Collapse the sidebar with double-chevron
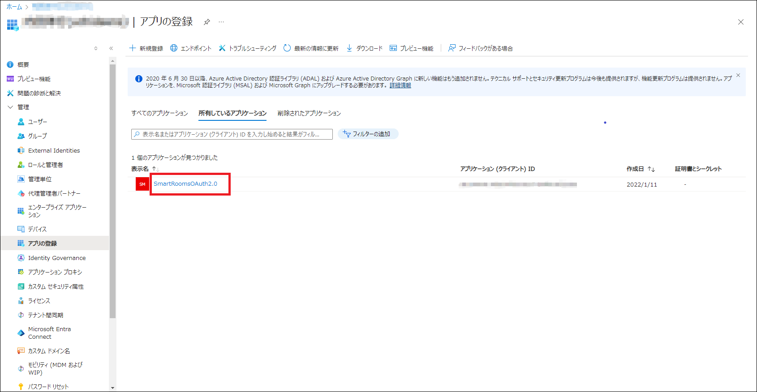The height and width of the screenshot is (392, 757). pyautogui.click(x=111, y=48)
